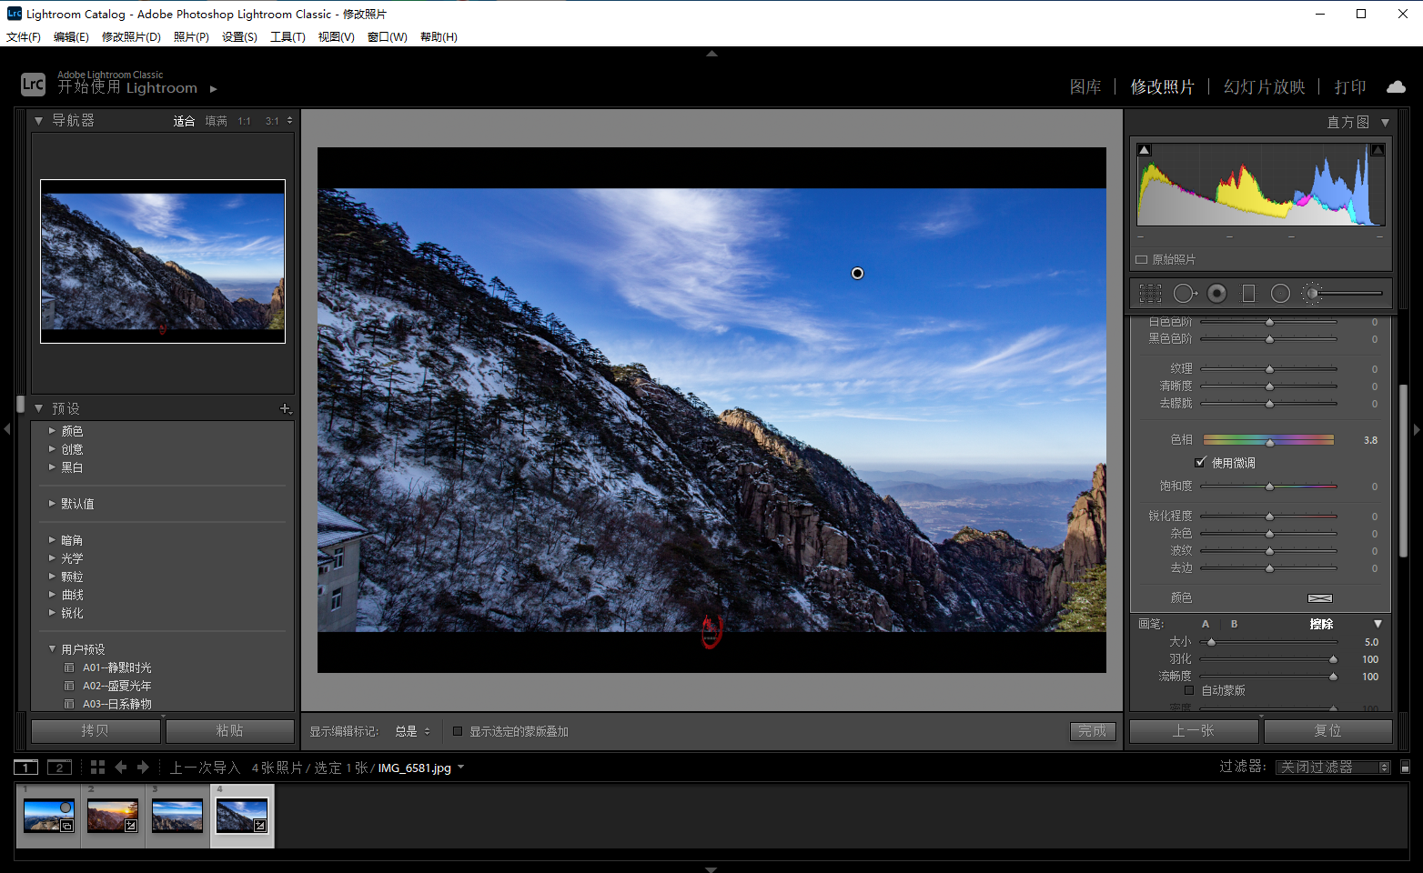Image resolution: width=1423 pixels, height=873 pixels.
Task: Collapse the 导航器 panel
Action: tap(38, 121)
